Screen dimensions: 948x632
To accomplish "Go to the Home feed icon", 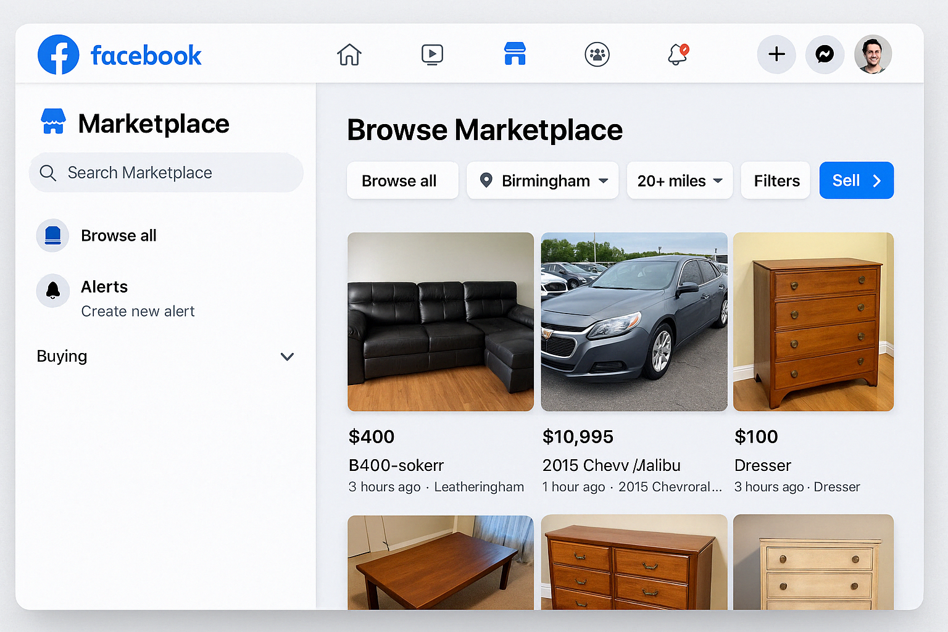I will (349, 55).
